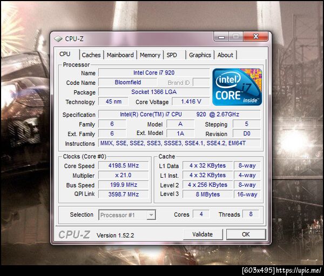Click the Validate button
This screenshot has width=324, height=276.
[x=202, y=234]
